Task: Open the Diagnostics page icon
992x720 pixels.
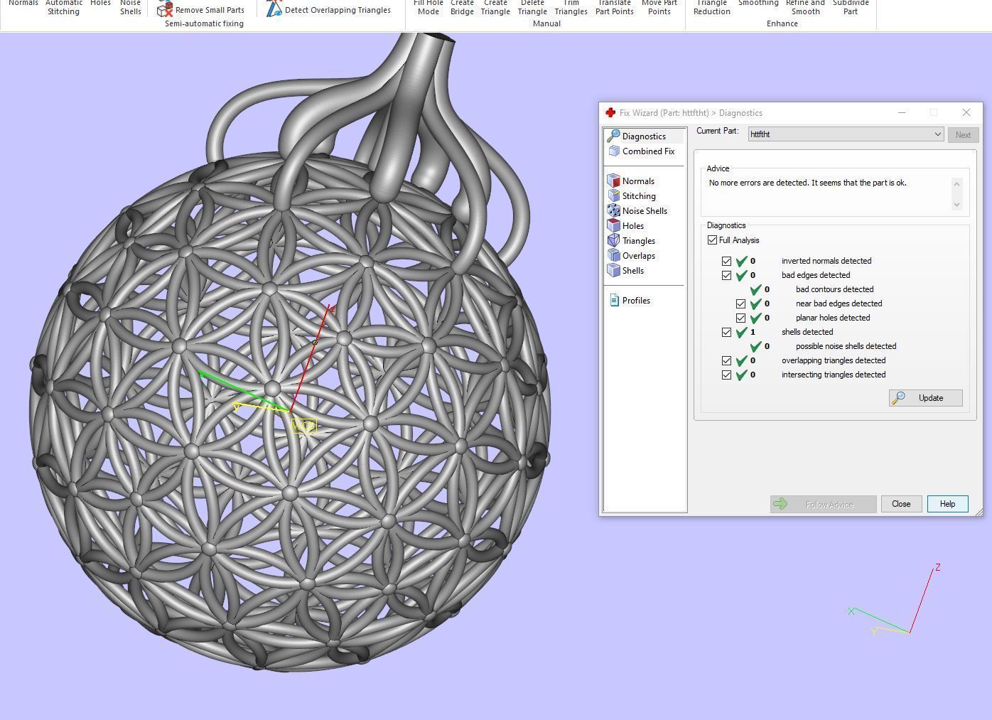Action: tap(613, 136)
